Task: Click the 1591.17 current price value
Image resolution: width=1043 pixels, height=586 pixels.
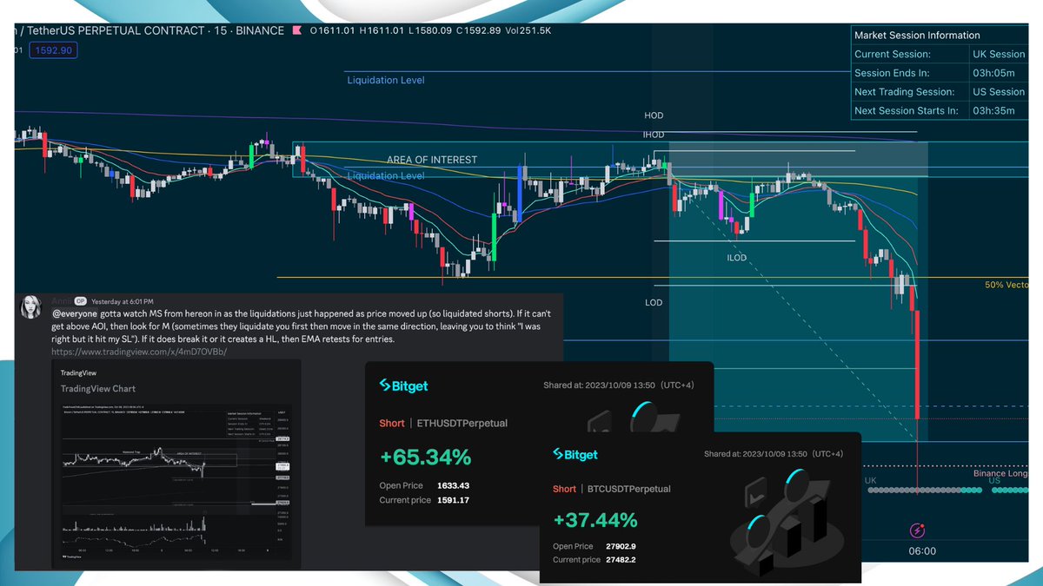Action: pyautogui.click(x=455, y=500)
